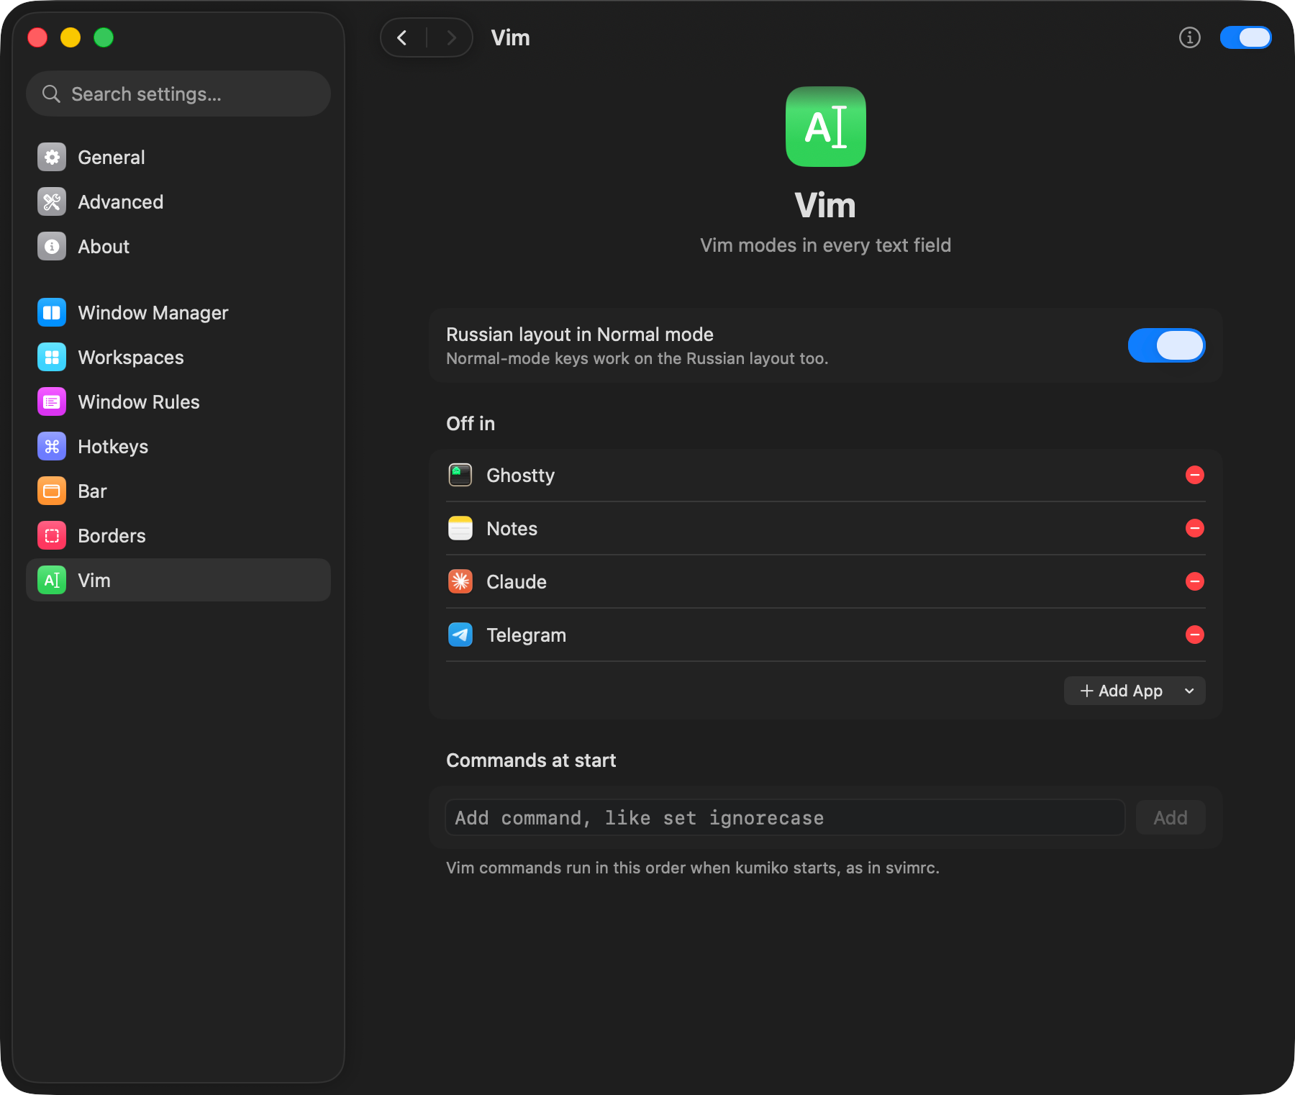Expand the Add App dropdown arrow
The width and height of the screenshot is (1295, 1095).
tap(1189, 691)
